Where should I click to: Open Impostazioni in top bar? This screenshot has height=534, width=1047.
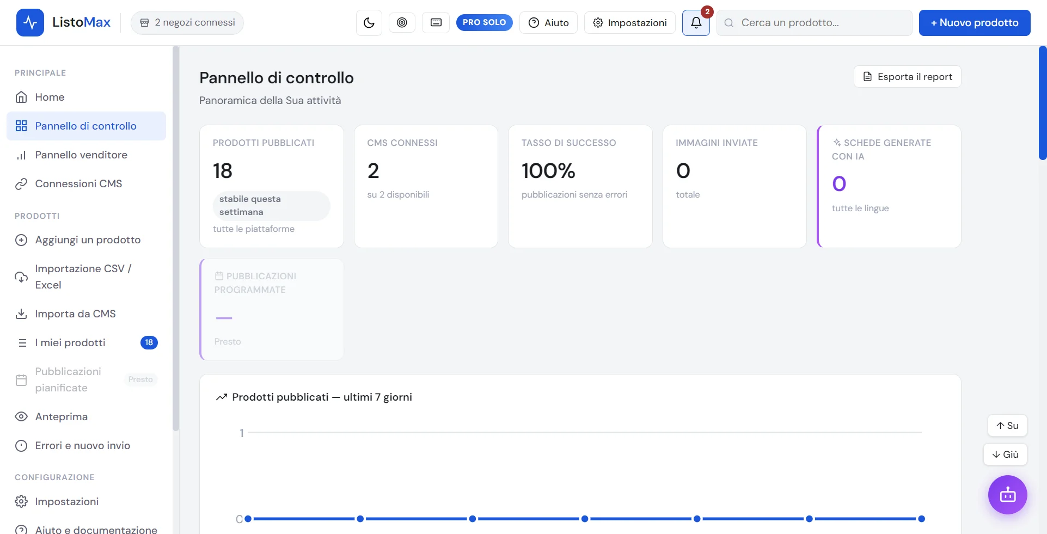630,22
